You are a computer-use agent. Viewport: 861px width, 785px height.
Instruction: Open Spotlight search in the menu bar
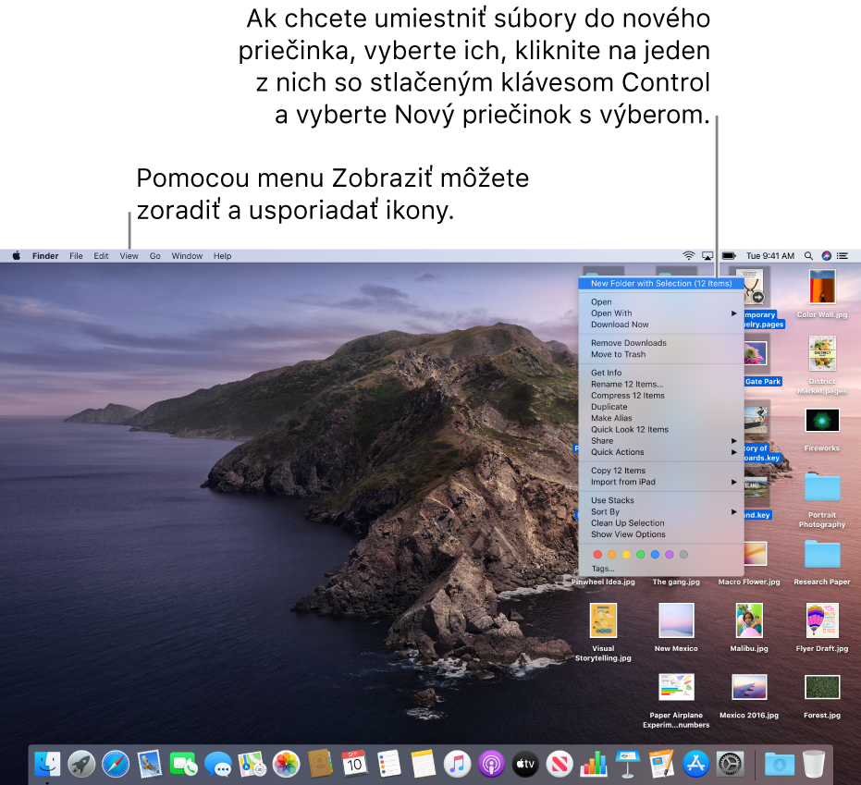tap(808, 256)
